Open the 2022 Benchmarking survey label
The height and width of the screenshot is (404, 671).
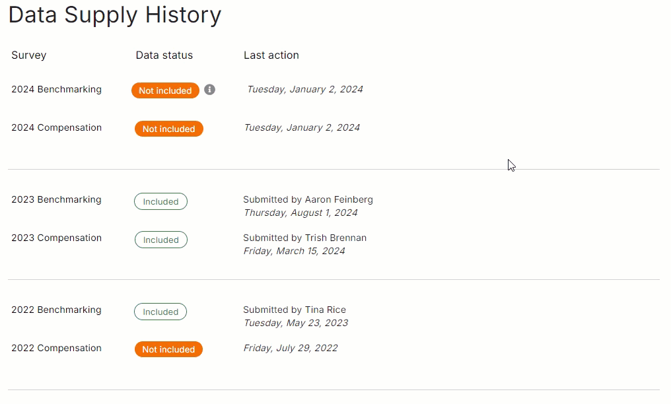tap(56, 310)
